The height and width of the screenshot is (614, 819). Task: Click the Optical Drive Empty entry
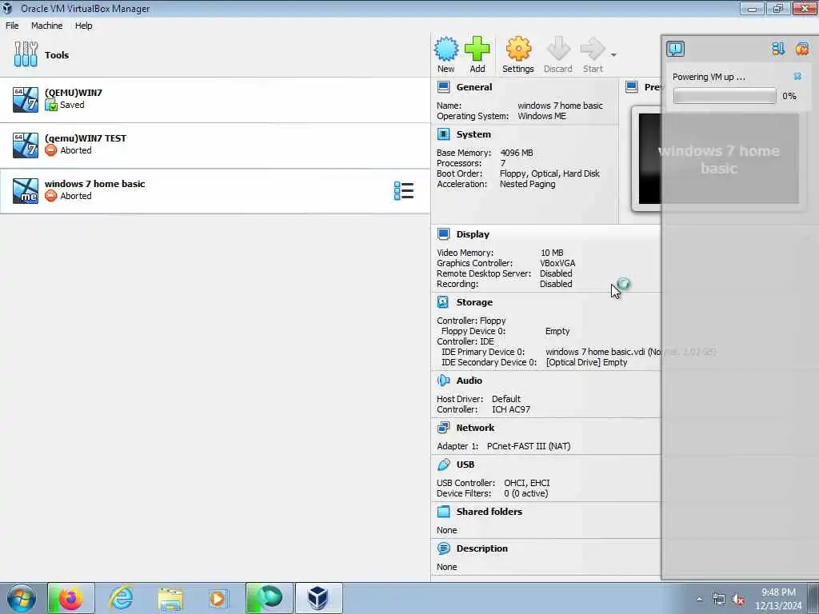pos(586,362)
